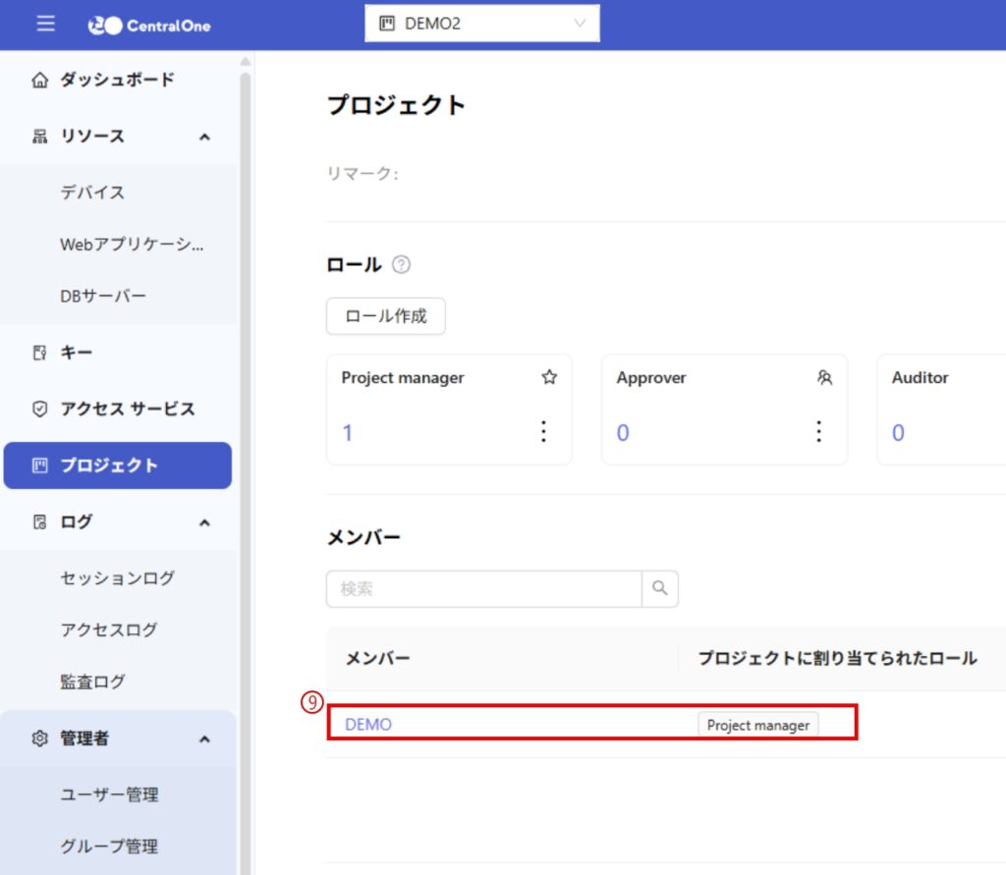The height and width of the screenshot is (875, 1006).
Task: Click the help icon next to ロール
Action: (x=401, y=265)
